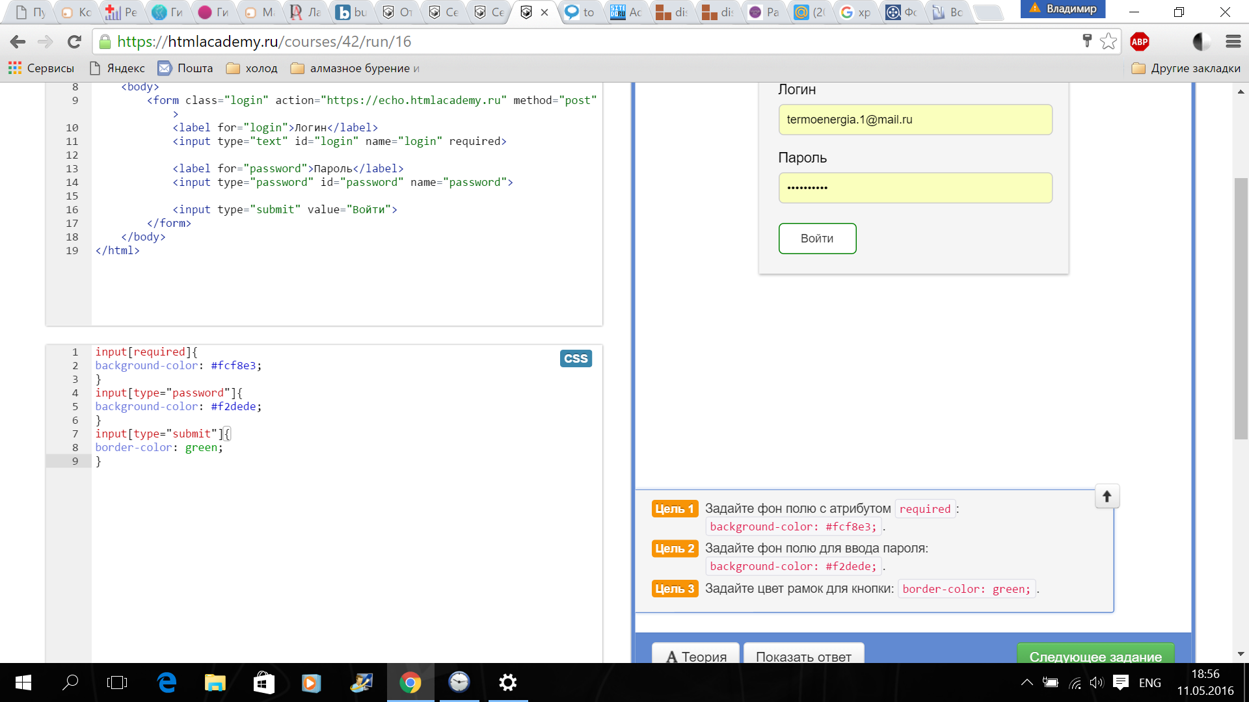
Task: Click the CSS editor badge
Action: (576, 359)
